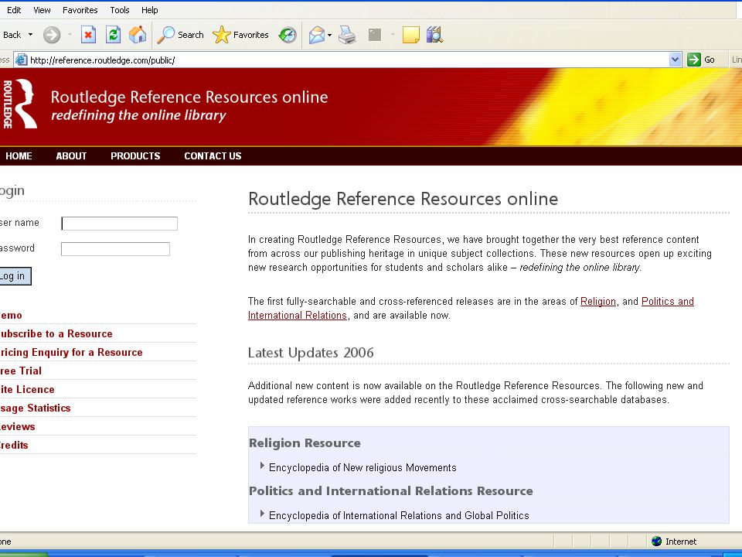
Task: Follow Politics and International Relations hyperlink
Action: click(471, 309)
